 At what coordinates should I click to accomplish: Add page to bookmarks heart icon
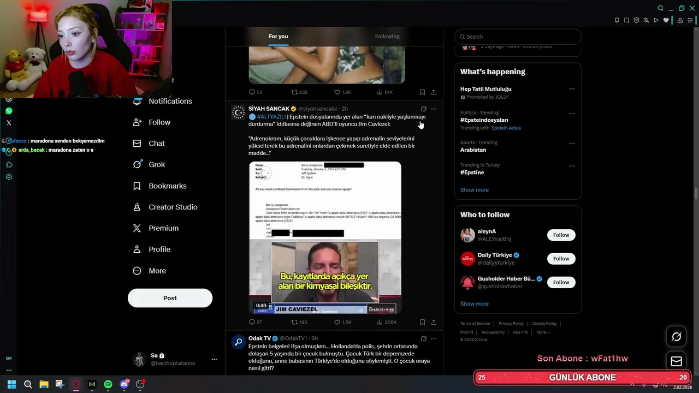point(666,20)
